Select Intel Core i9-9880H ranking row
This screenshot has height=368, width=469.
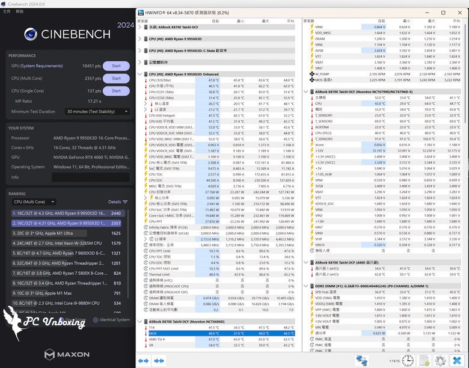[66, 303]
